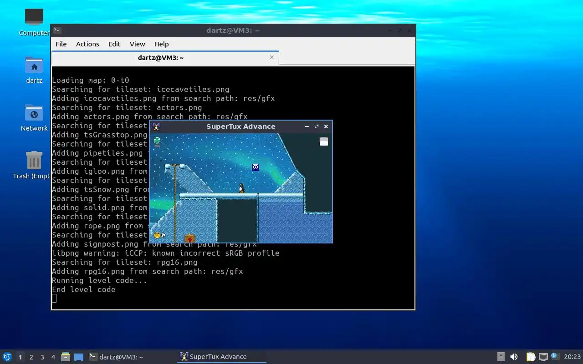Maximize the SuperTux Advance window
Screen dimensions: 583x364
pyautogui.click(x=317, y=126)
